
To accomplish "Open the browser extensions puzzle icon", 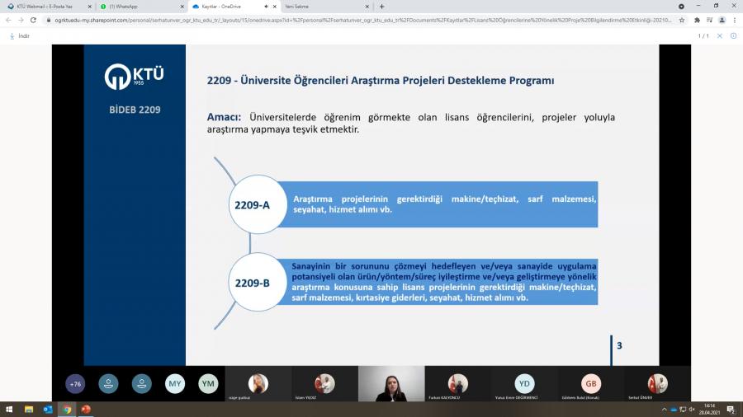I will 697,20.
